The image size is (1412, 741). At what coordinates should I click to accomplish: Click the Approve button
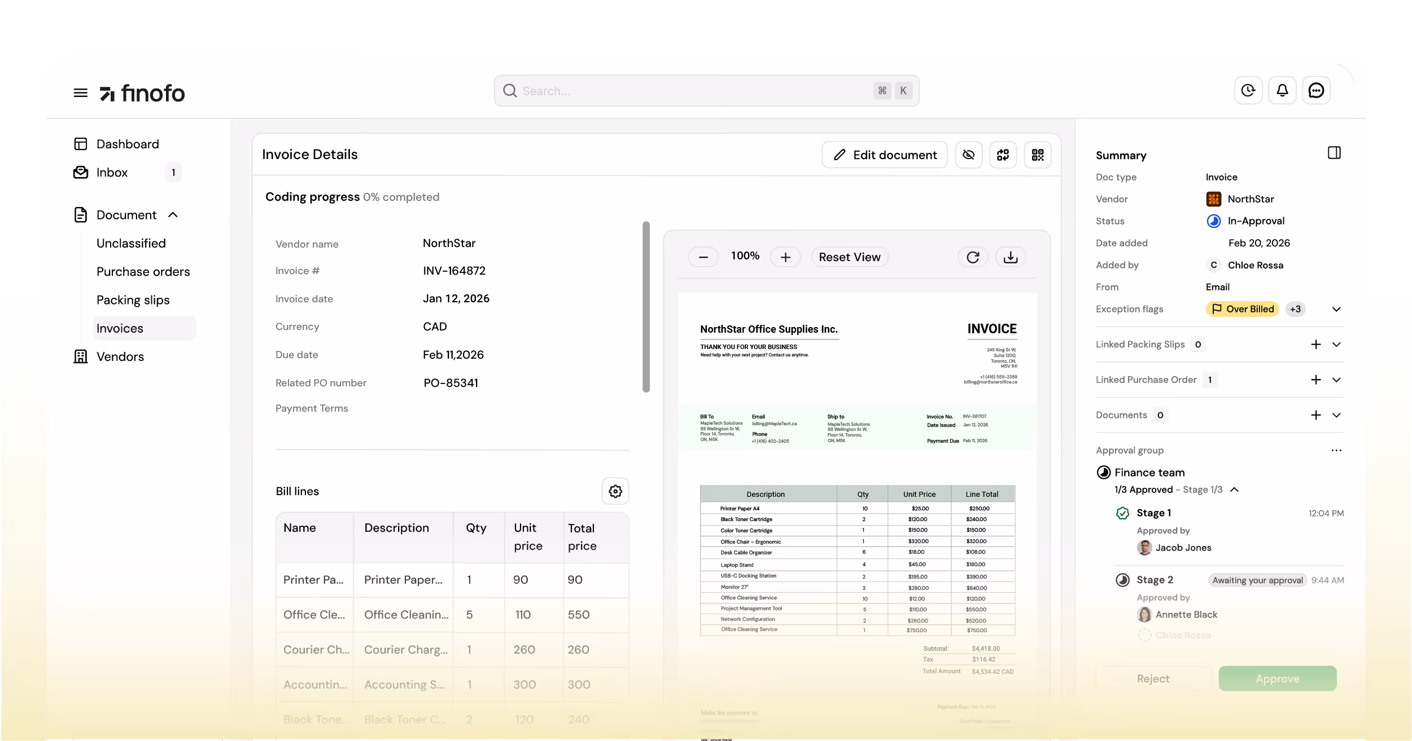pyautogui.click(x=1277, y=678)
